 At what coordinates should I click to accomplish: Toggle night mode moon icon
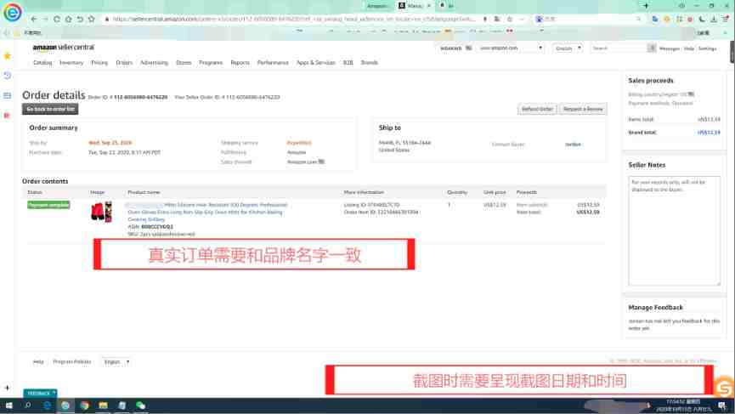[702, 20]
